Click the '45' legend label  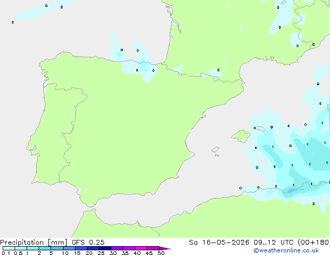(149, 253)
